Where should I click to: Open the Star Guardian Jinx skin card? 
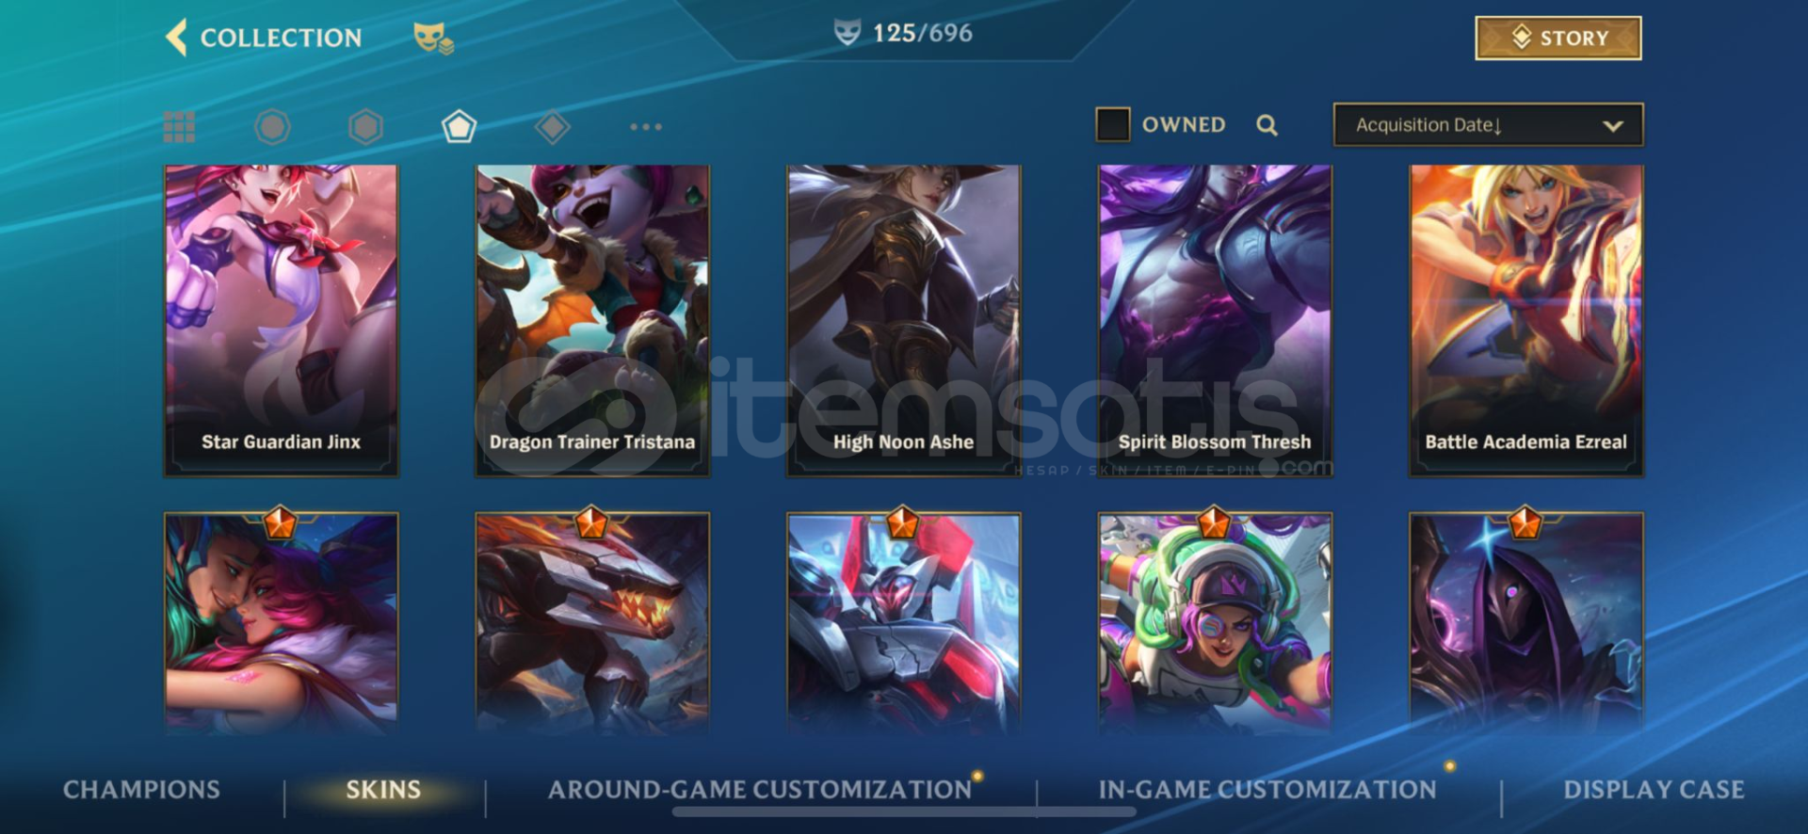[x=281, y=320]
